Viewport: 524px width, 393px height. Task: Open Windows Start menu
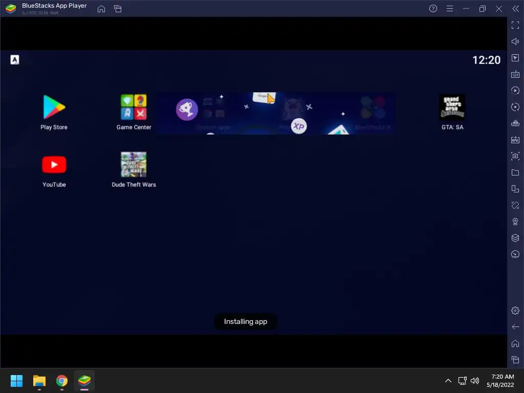[x=16, y=381]
